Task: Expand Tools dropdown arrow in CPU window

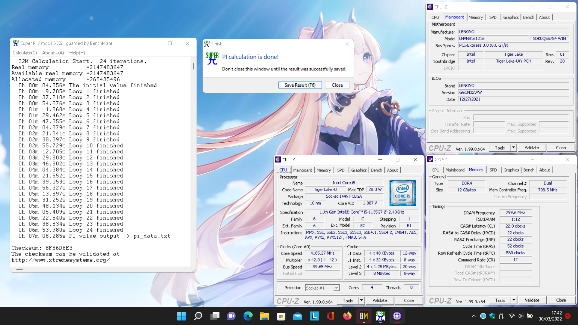Action: pyautogui.click(x=361, y=301)
